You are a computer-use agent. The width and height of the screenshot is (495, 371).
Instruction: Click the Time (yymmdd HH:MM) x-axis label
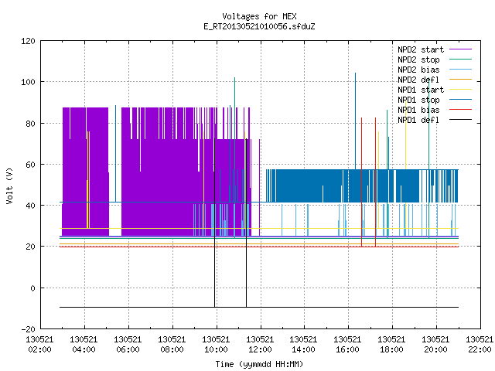259,364
